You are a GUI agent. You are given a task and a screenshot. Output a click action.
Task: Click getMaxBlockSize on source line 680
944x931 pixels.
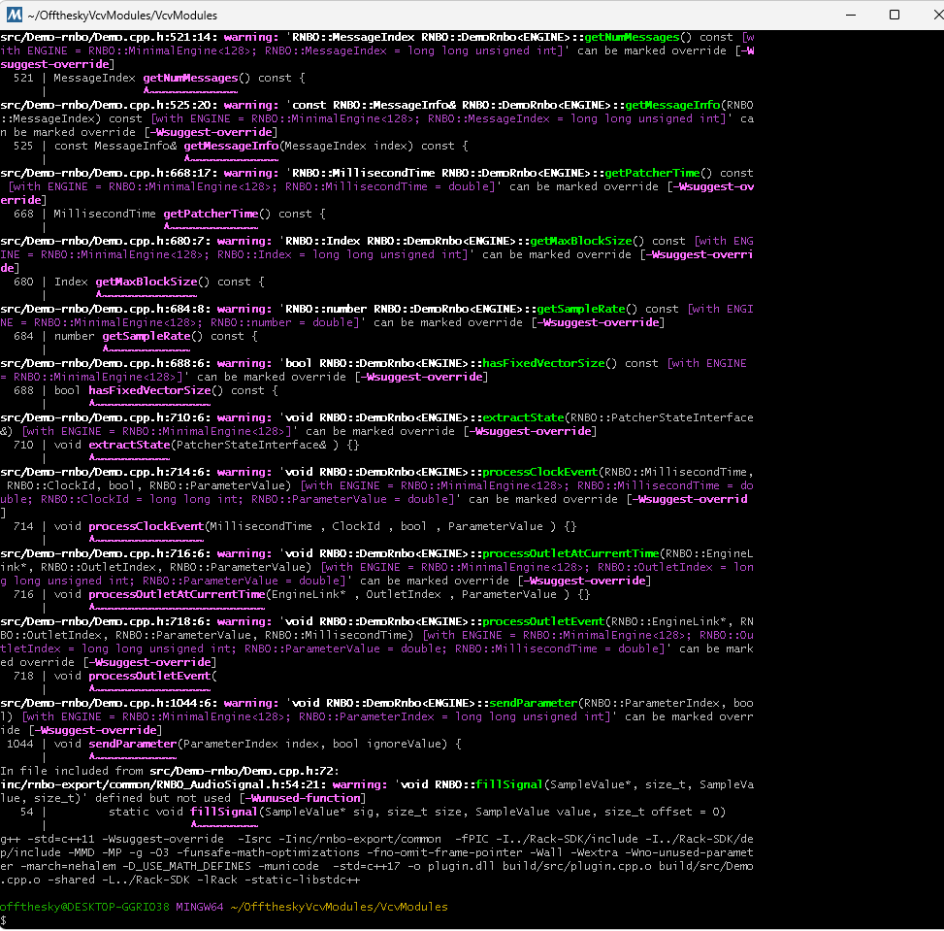pos(146,282)
